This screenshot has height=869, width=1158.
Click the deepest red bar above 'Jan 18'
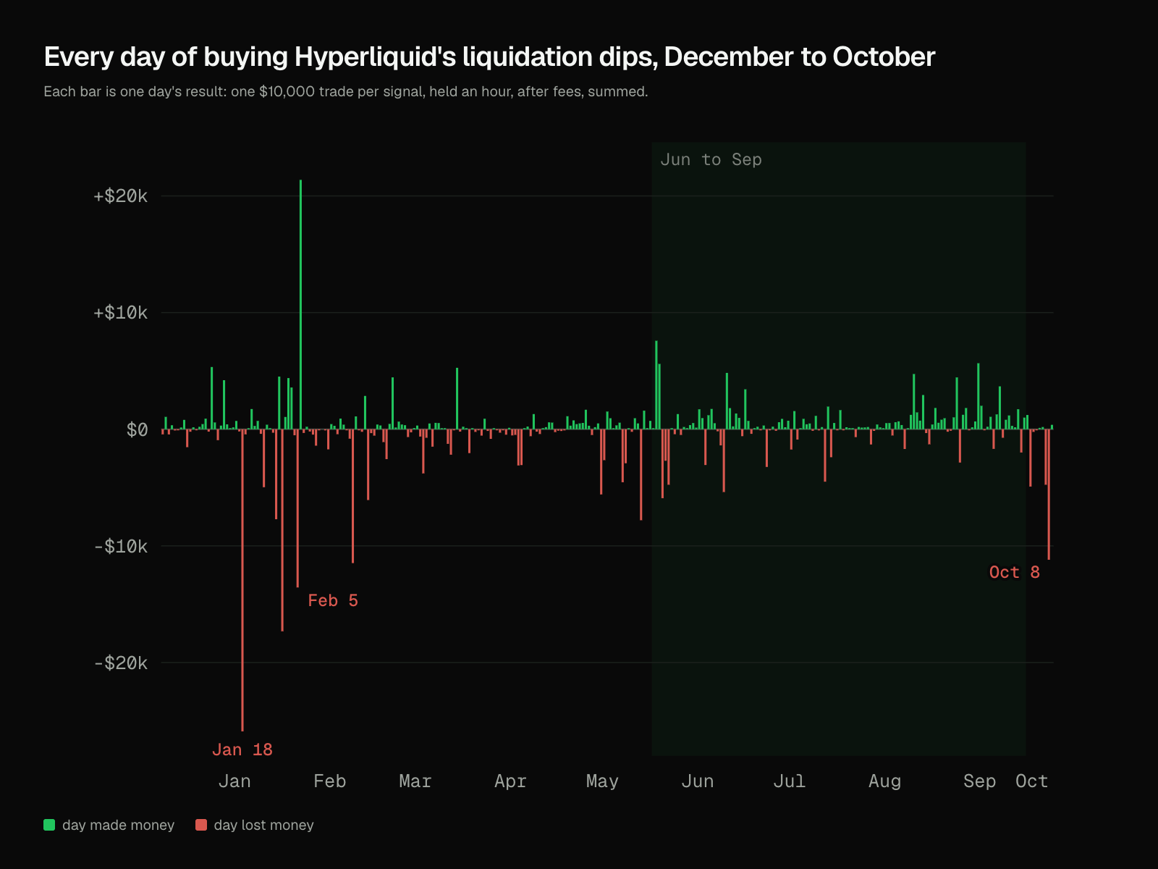pyautogui.click(x=242, y=580)
